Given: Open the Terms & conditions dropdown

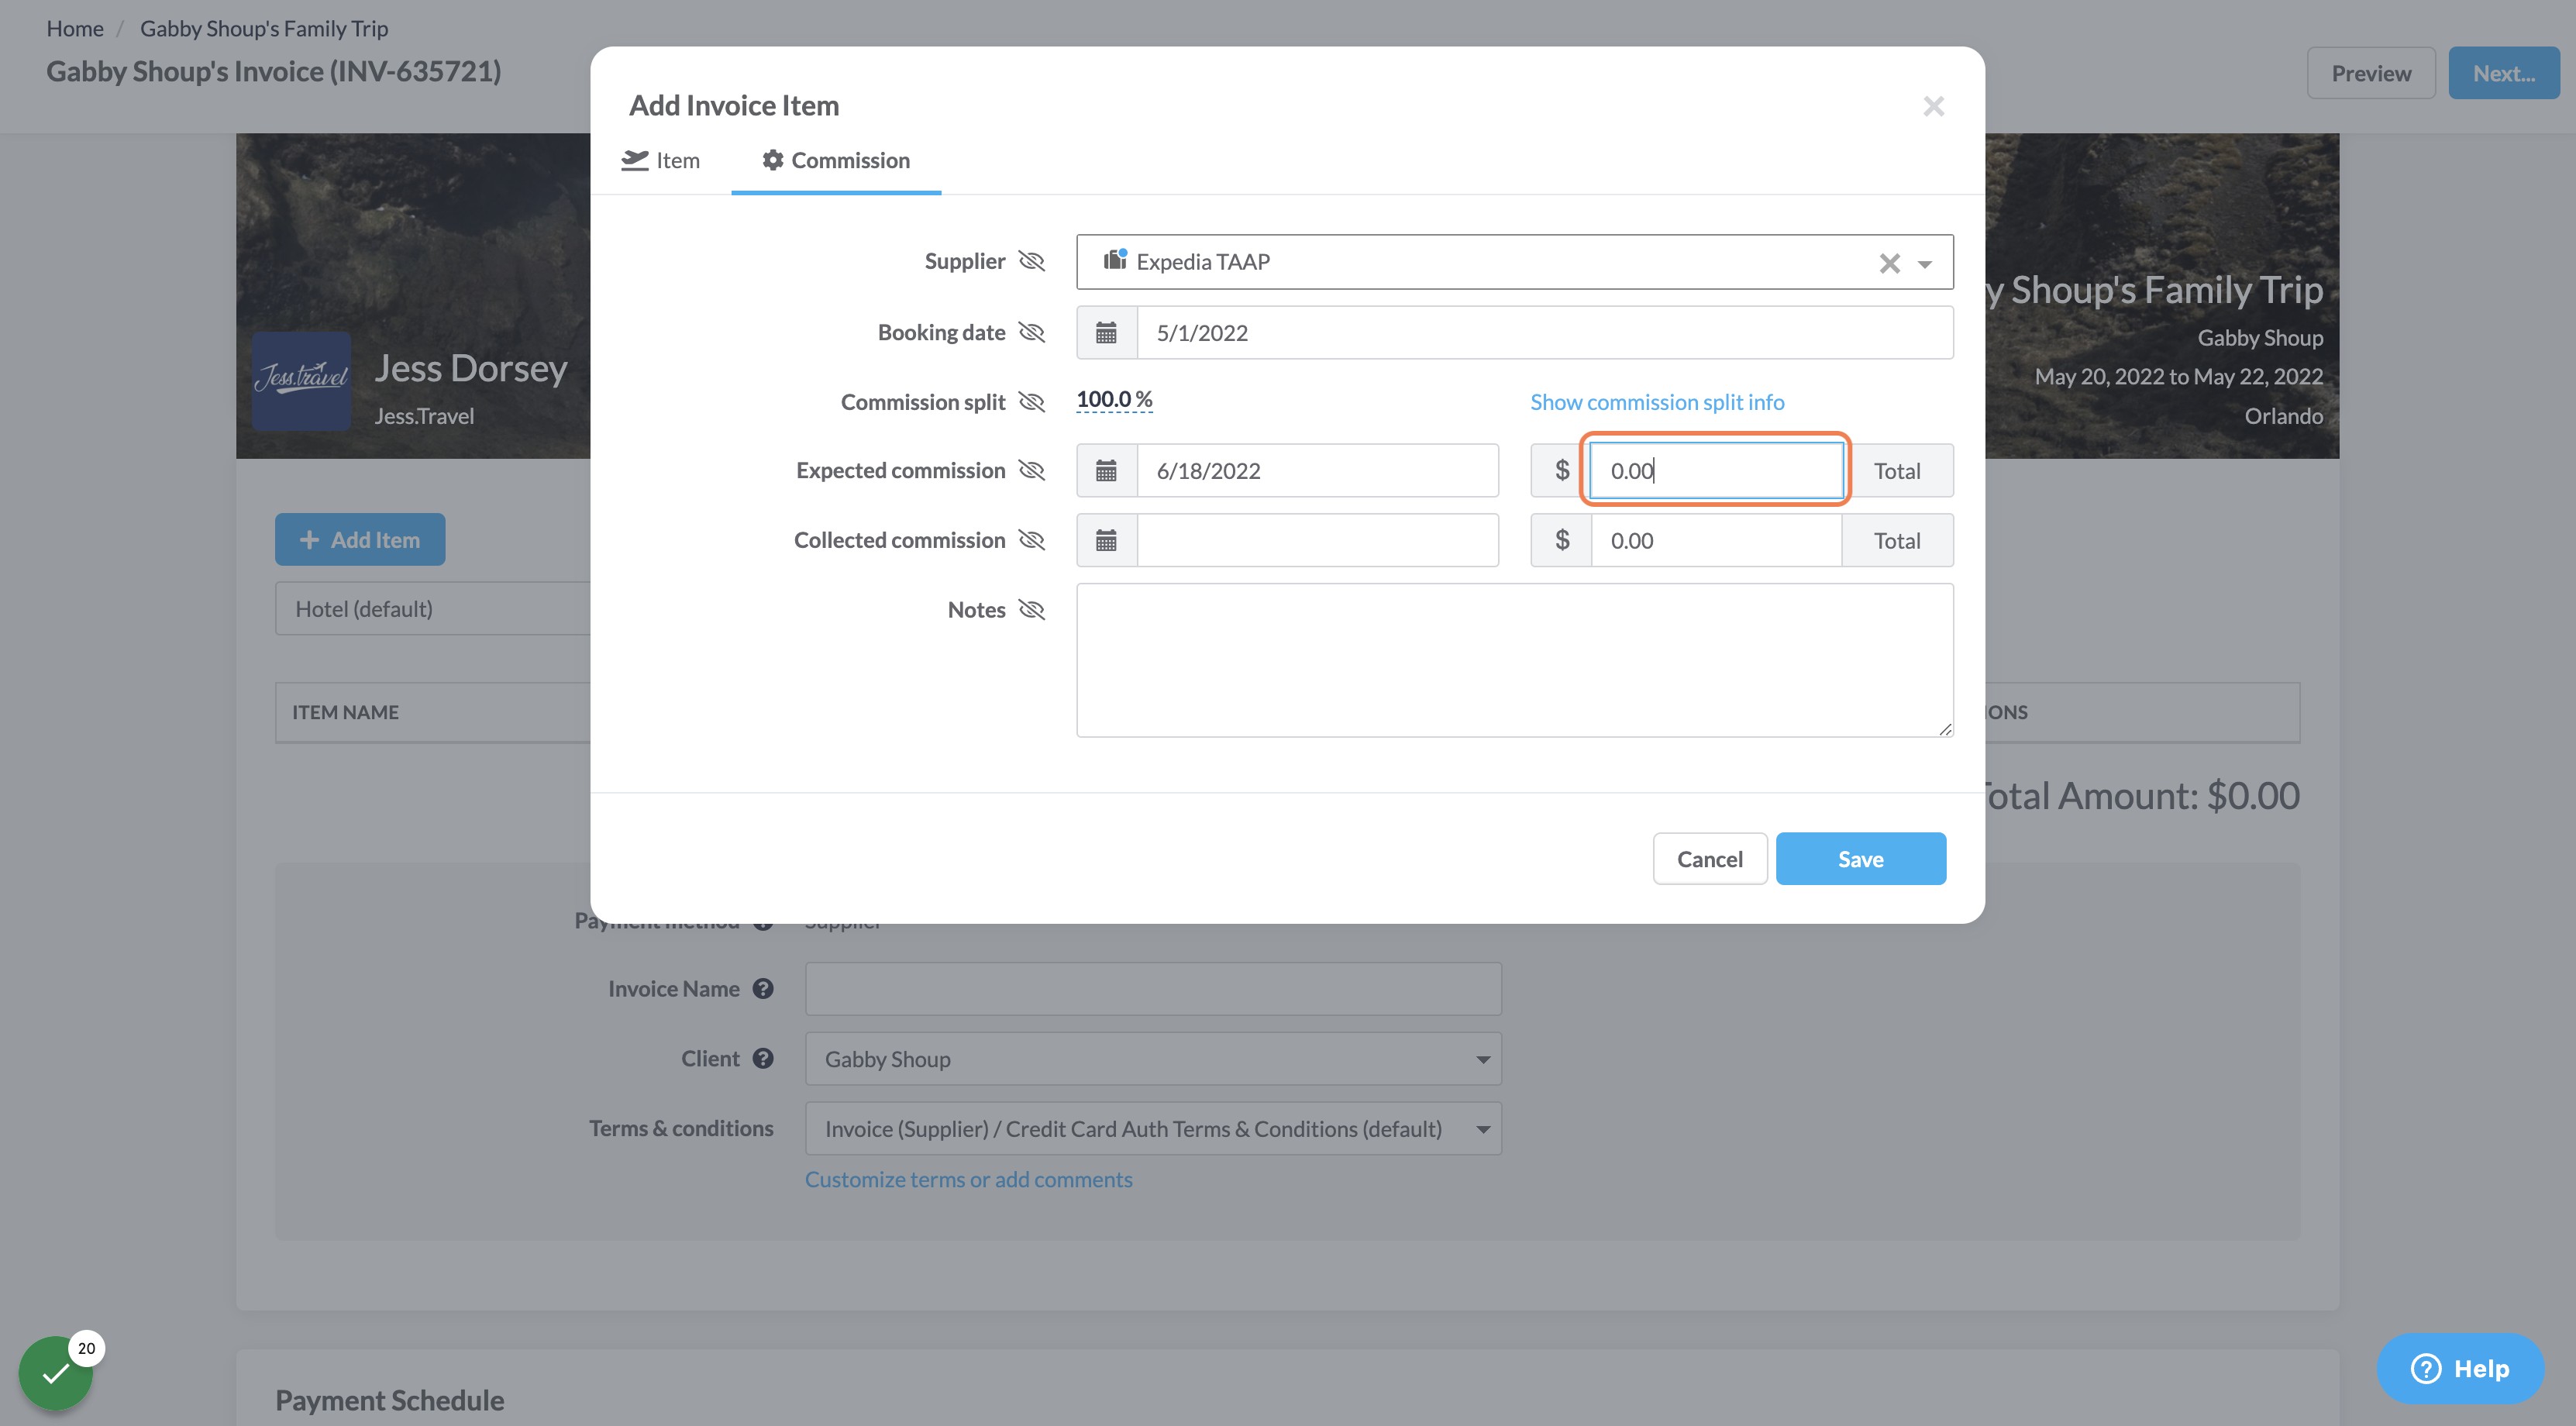Looking at the screenshot, I should 1153,1129.
